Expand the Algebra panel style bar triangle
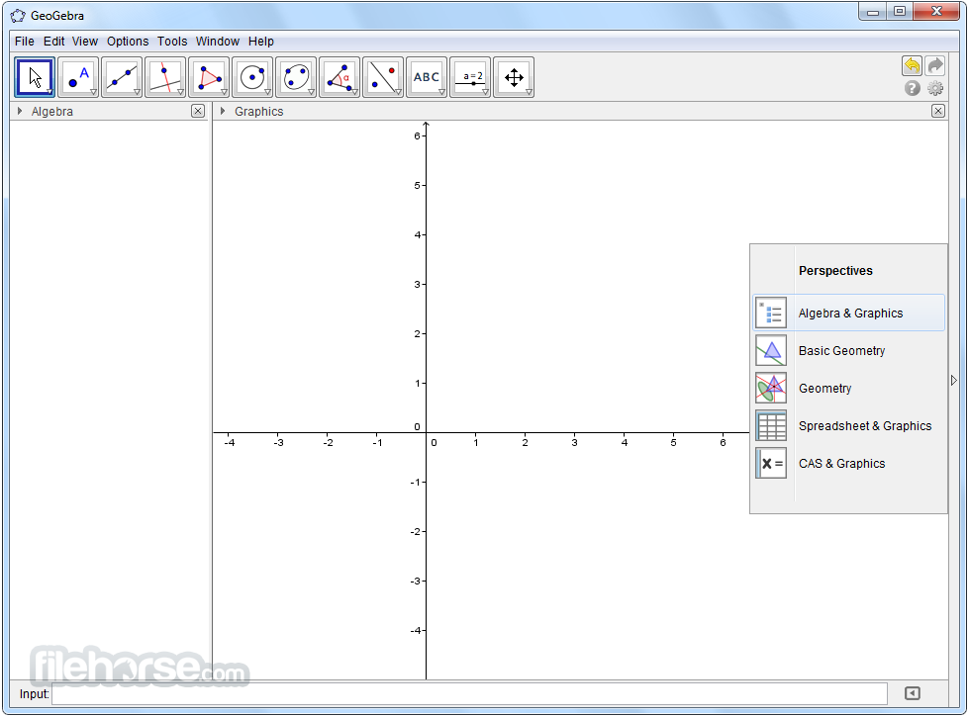 pos(20,112)
